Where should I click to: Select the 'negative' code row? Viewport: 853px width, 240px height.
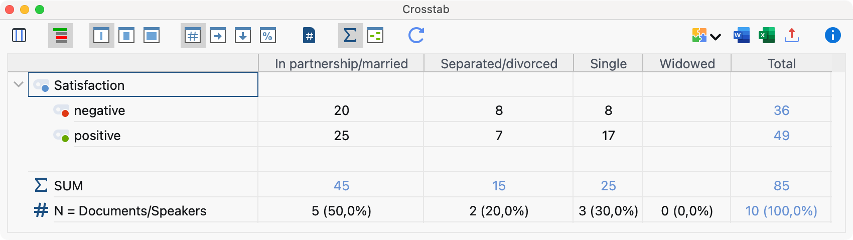(99, 110)
